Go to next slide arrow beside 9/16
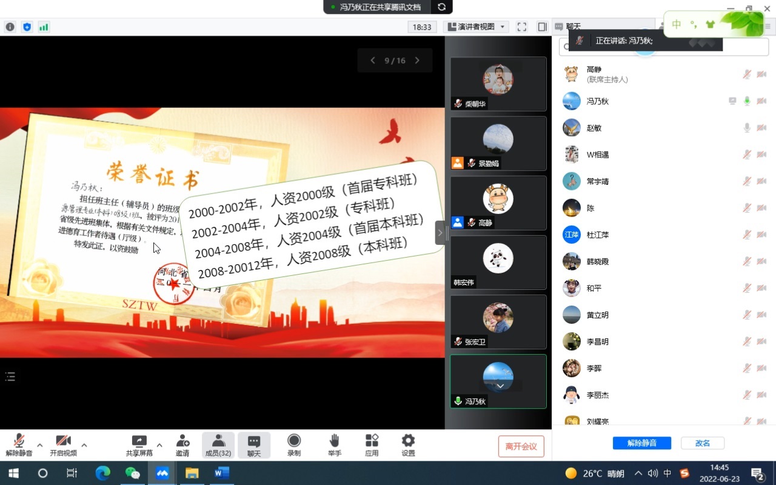This screenshot has height=485, width=776. pyautogui.click(x=417, y=61)
